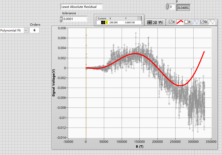Toggle the fit plot visibility checkbox
This screenshot has width=222, height=155.
202,22
